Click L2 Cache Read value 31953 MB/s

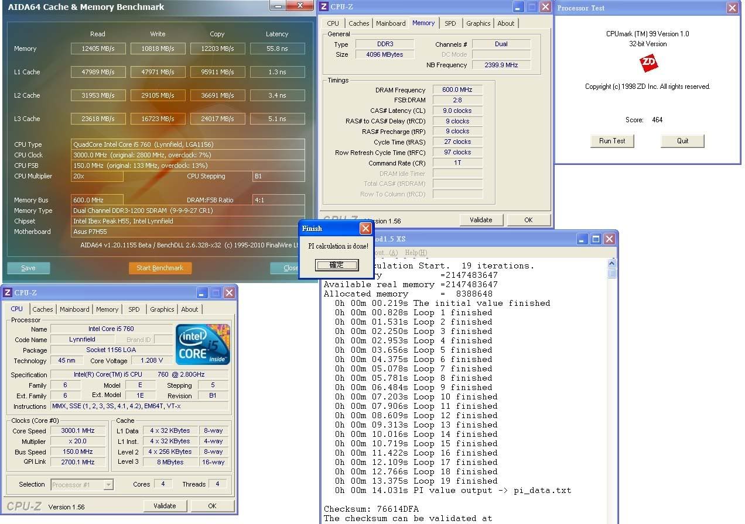coord(98,95)
